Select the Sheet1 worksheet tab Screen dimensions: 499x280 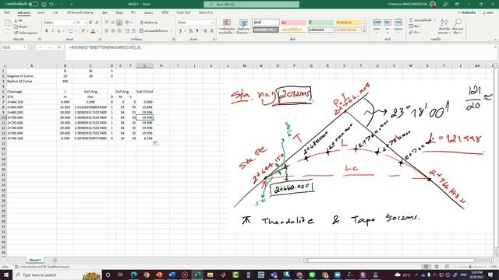pyautogui.click(x=34, y=260)
